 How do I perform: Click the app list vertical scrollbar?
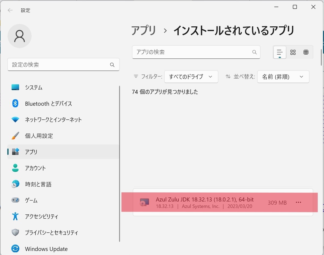click(x=321, y=57)
